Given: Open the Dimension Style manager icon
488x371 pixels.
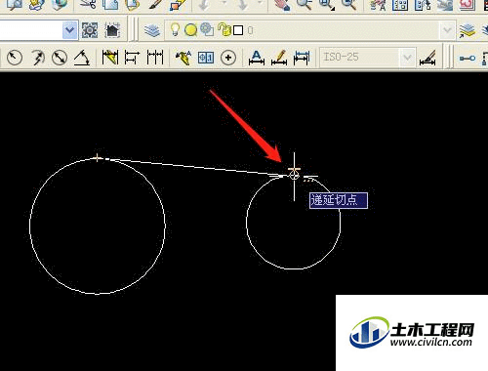Looking at the screenshot, I should coord(427,58).
